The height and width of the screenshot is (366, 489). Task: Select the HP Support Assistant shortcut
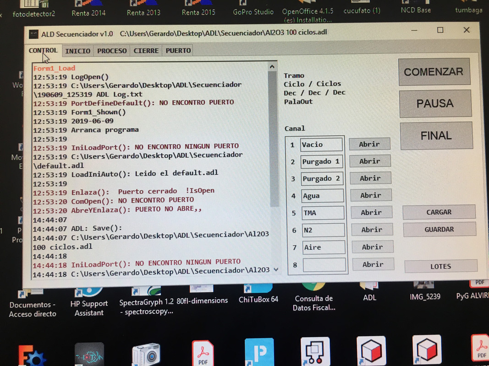(x=89, y=302)
